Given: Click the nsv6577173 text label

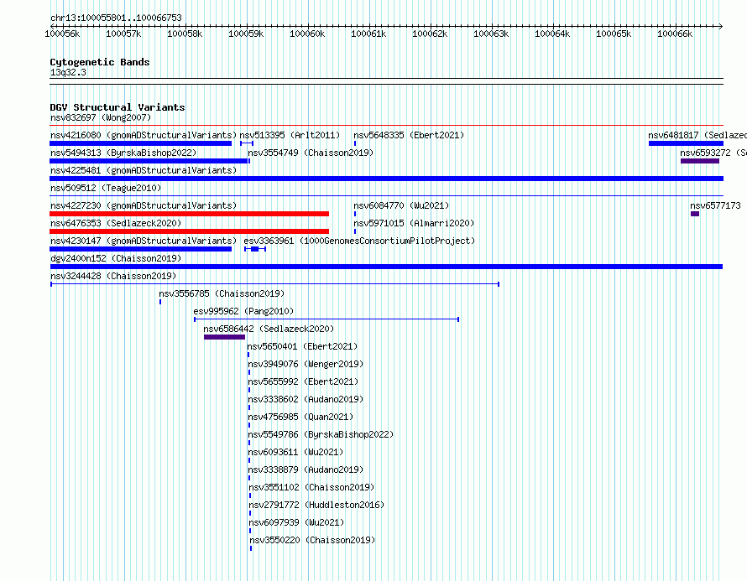Looking at the screenshot, I should [716, 205].
